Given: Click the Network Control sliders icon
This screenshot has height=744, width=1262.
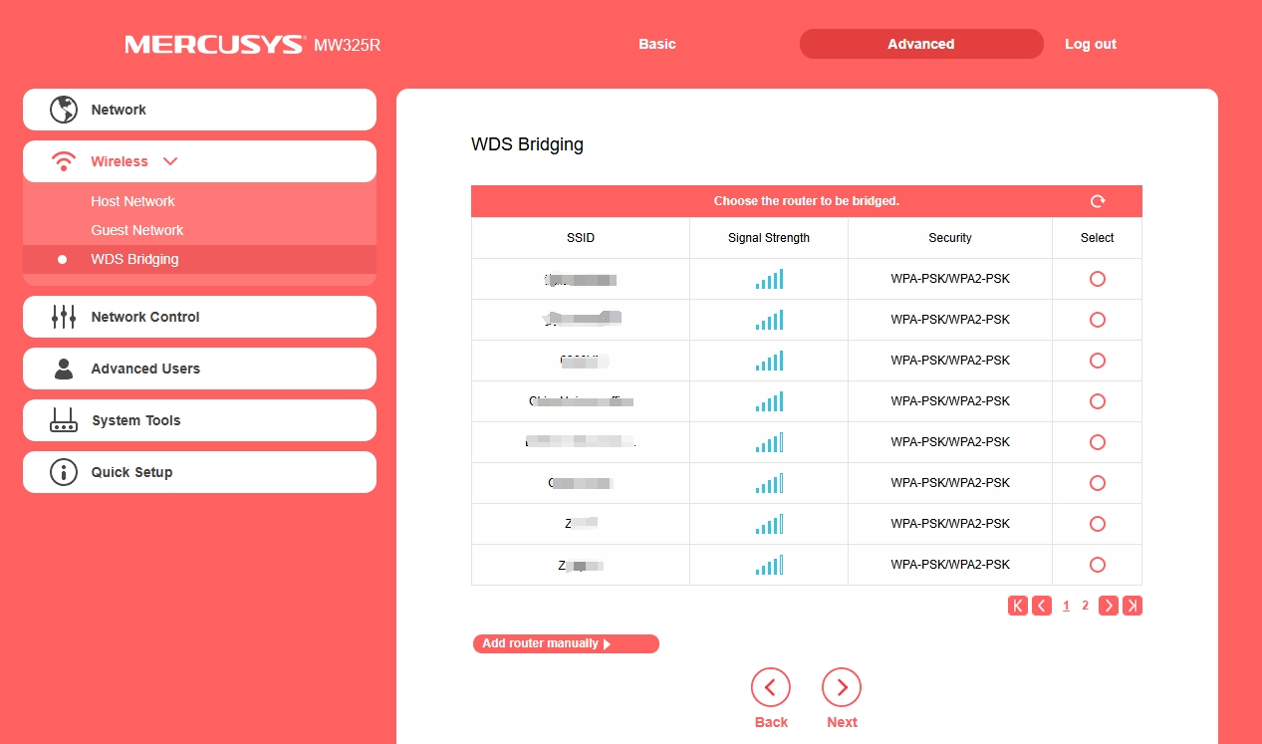Looking at the screenshot, I should pyautogui.click(x=64, y=317).
